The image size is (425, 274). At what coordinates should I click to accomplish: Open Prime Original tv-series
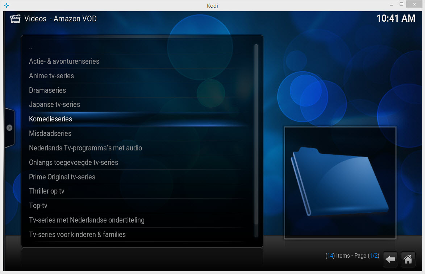pyautogui.click(x=62, y=177)
